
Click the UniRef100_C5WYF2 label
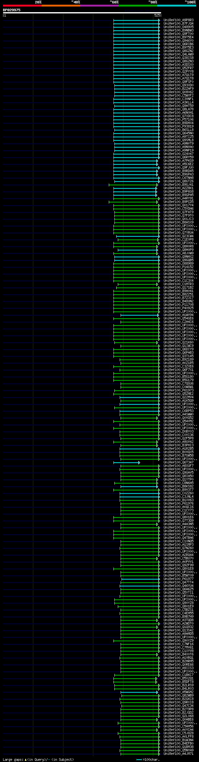tap(178, 96)
